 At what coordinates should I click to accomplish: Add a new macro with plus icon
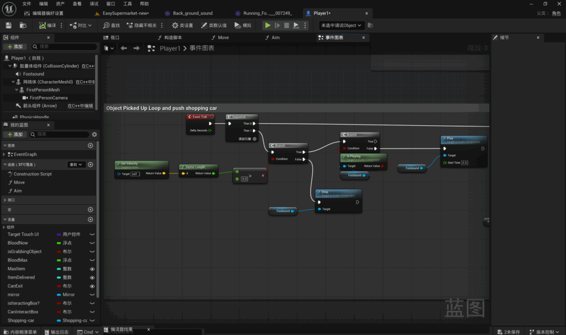91,210
